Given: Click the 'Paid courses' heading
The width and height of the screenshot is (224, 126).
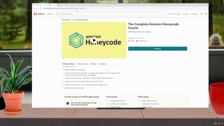Looking at the screenshot, I should point(143,97).
